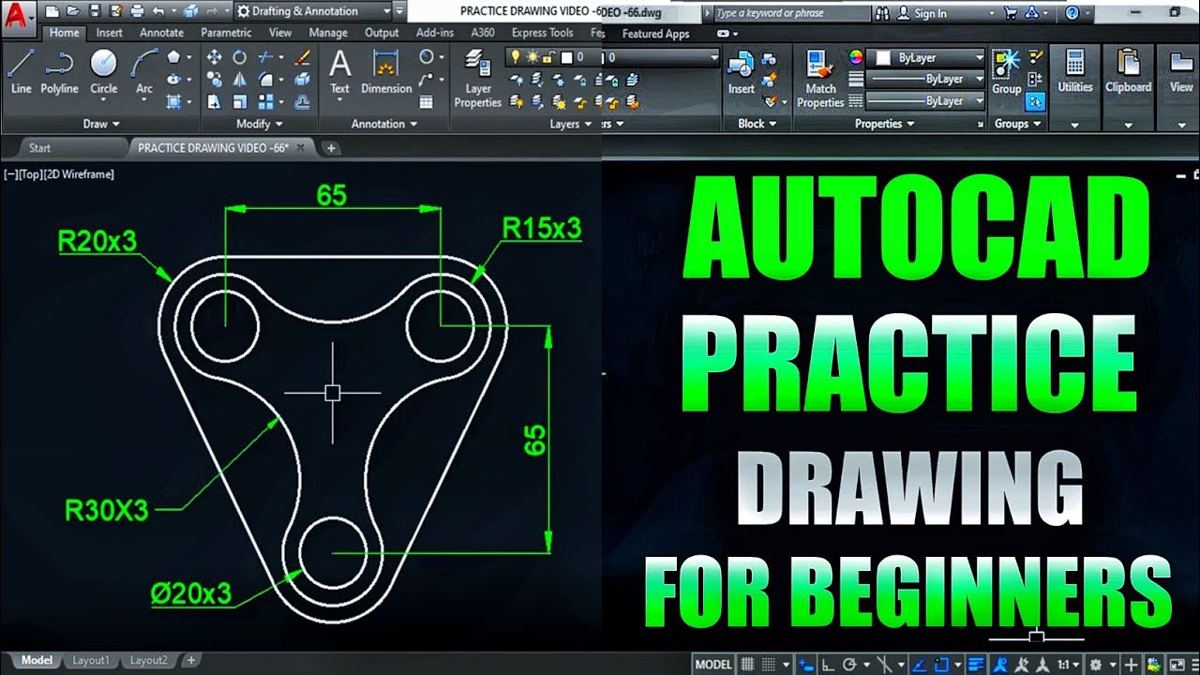Image resolution: width=1200 pixels, height=675 pixels.
Task: Click the Stretch tool icon
Action: 215,101
